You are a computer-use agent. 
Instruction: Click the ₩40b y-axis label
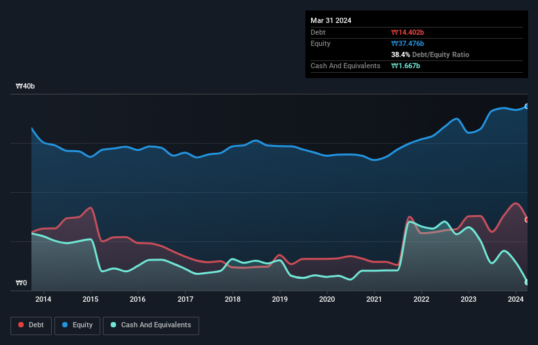pyautogui.click(x=26, y=86)
